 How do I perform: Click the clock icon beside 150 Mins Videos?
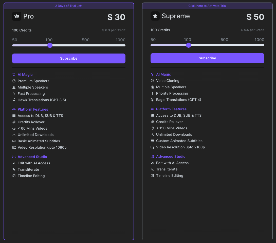(x=153, y=128)
